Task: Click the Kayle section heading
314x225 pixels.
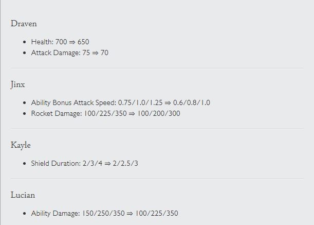Action: 21,145
